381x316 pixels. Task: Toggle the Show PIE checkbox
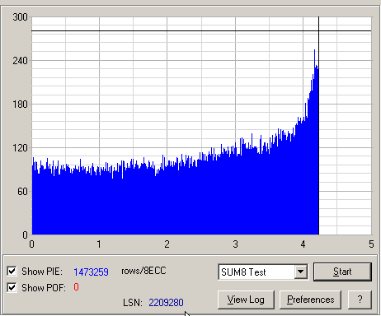12,272
